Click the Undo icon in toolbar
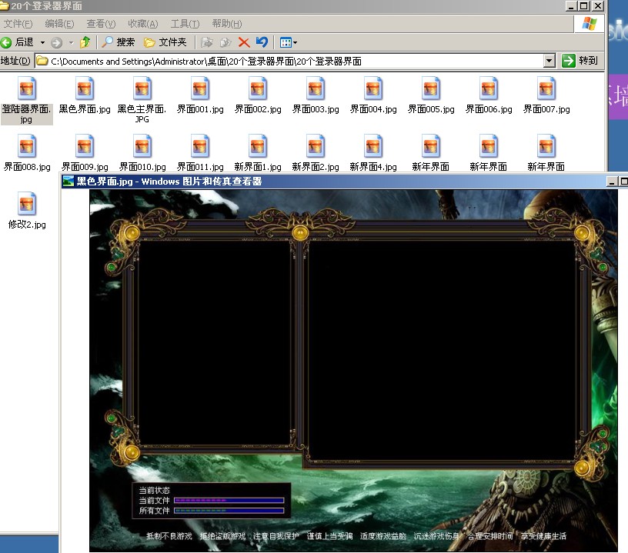The height and width of the screenshot is (553, 628). 262,42
